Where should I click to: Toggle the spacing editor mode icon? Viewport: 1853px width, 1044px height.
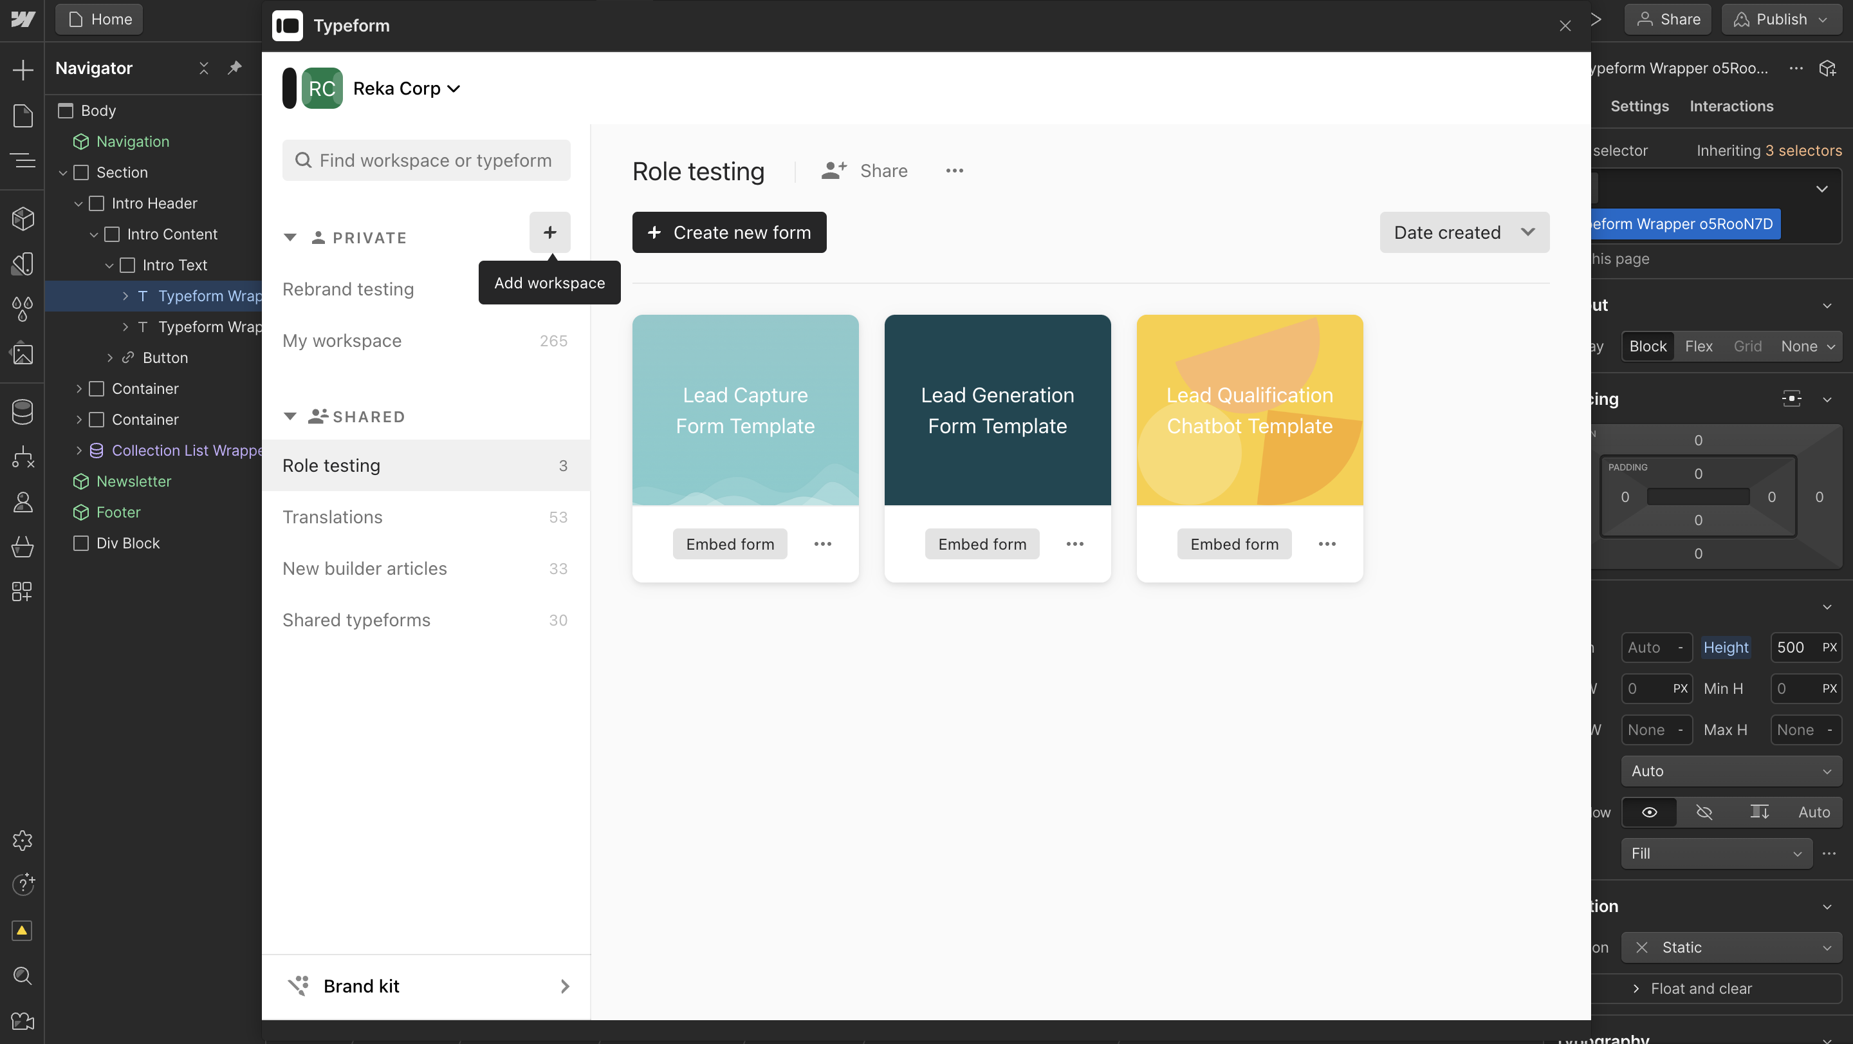coord(1791,398)
